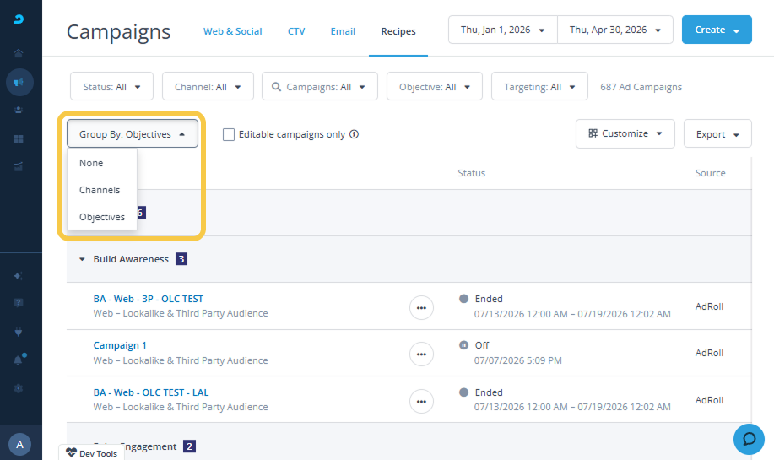
Task: Click the date text 07/07/2026 5:09 PM
Action: [517, 360]
